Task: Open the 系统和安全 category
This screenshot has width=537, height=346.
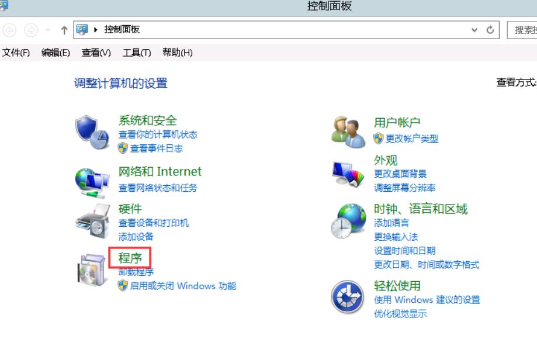Action: tap(148, 120)
